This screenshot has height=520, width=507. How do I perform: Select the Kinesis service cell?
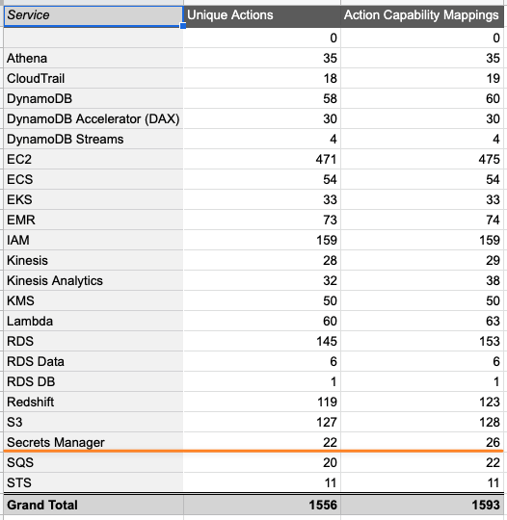point(93,260)
